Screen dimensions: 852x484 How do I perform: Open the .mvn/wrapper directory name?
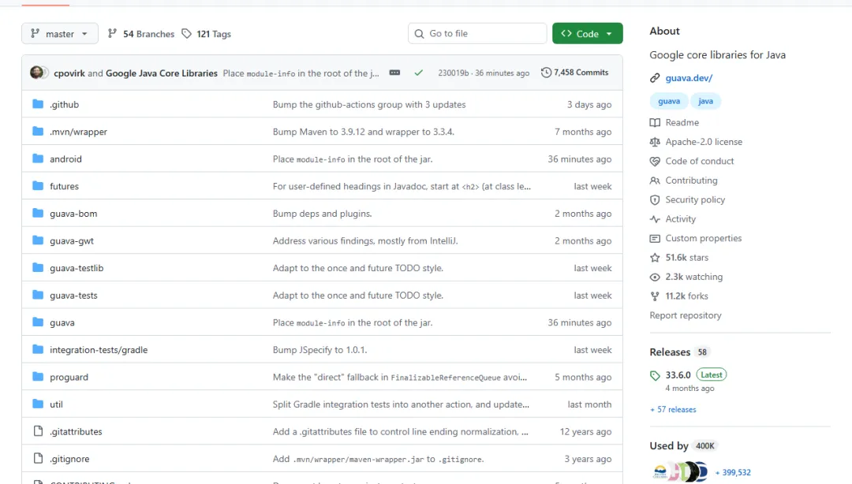(78, 132)
